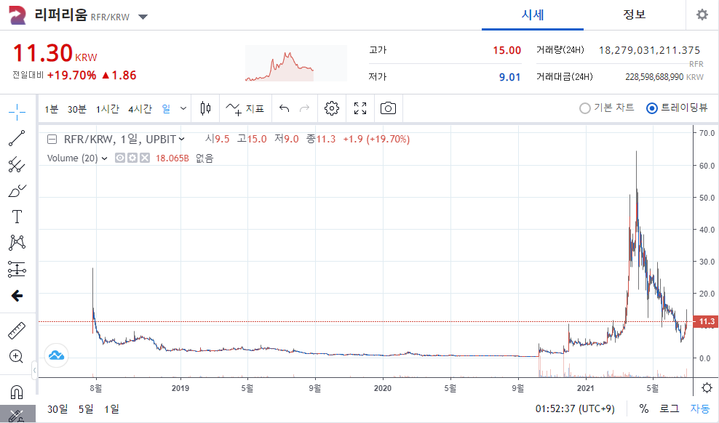This screenshot has width=719, height=423.
Task: Select the 트레이딩뷰 radio option
Action: coord(677,108)
